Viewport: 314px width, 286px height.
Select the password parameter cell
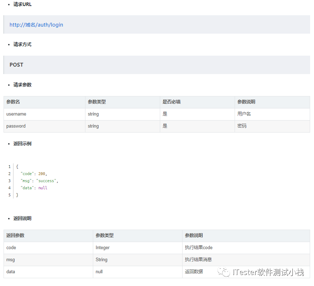[16, 126]
